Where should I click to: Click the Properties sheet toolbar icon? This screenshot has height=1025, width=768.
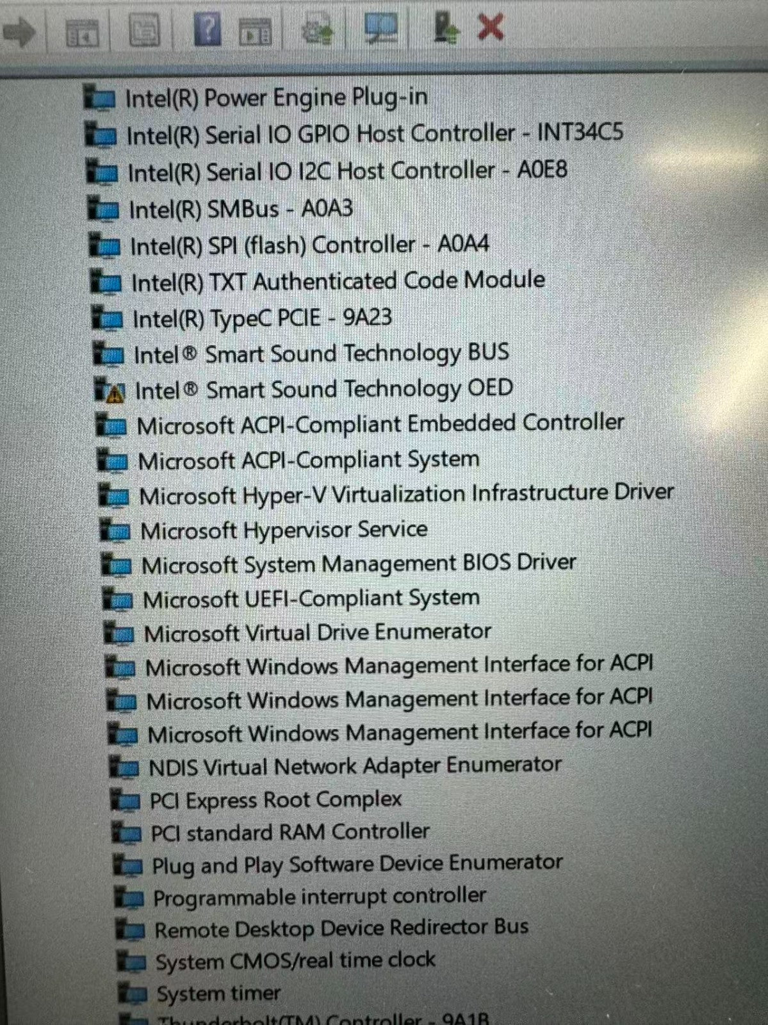pos(144,30)
